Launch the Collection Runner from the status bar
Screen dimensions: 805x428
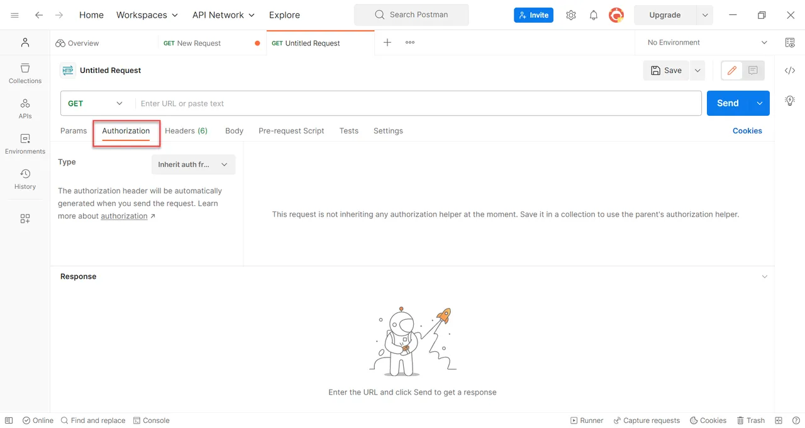[x=587, y=420]
